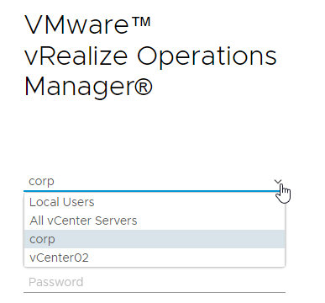Screen dimensions: 325x303
Task: Select the first list item, Local Users
Action: tap(155, 202)
